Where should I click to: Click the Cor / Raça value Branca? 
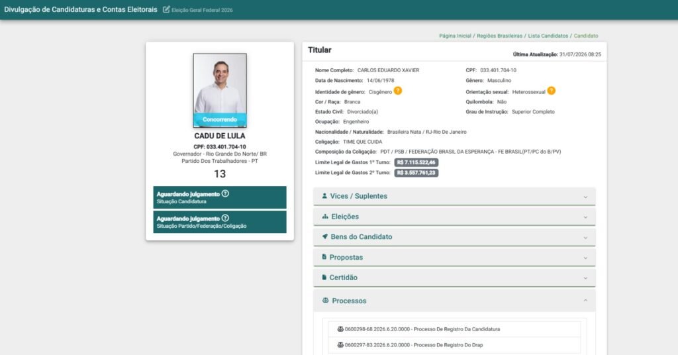pyautogui.click(x=352, y=102)
